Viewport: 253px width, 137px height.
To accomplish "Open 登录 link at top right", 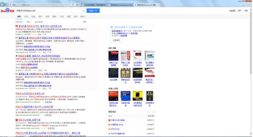I will tap(246, 11).
